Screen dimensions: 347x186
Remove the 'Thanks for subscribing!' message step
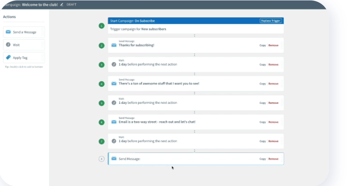point(273,45)
